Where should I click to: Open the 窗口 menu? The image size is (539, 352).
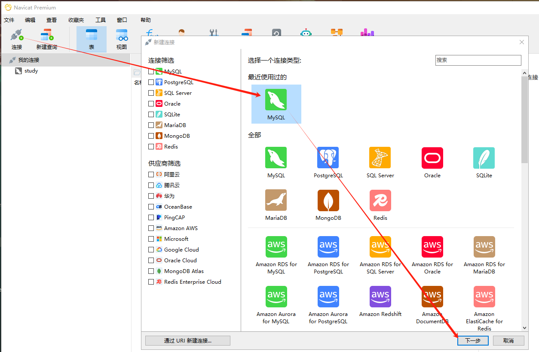click(122, 20)
